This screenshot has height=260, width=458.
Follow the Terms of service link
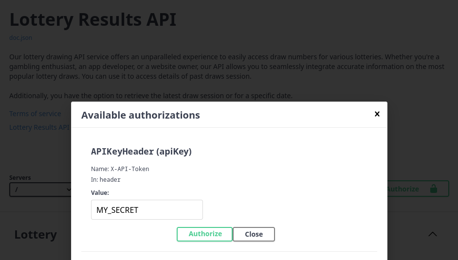tap(35, 114)
